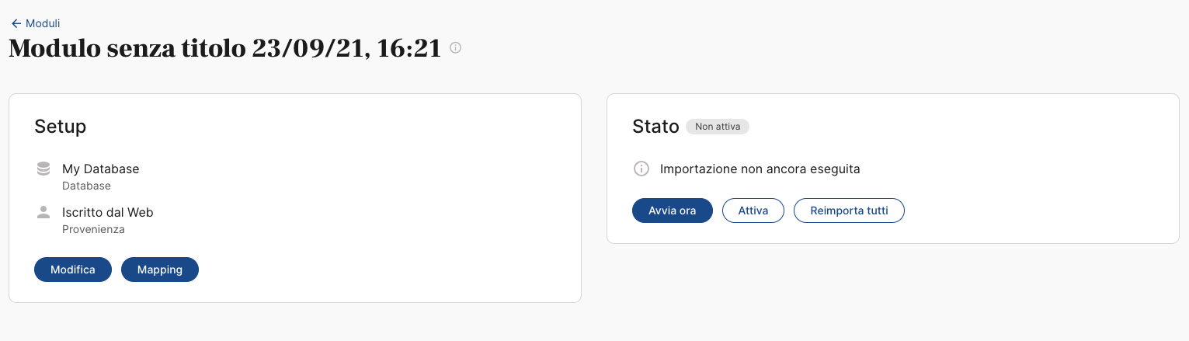The width and height of the screenshot is (1189, 341).
Task: Go back to Moduli
Action: pyautogui.click(x=36, y=24)
